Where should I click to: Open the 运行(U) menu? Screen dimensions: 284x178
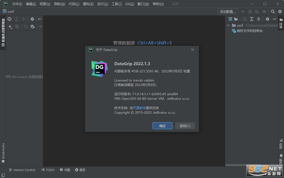[x=102, y=4]
